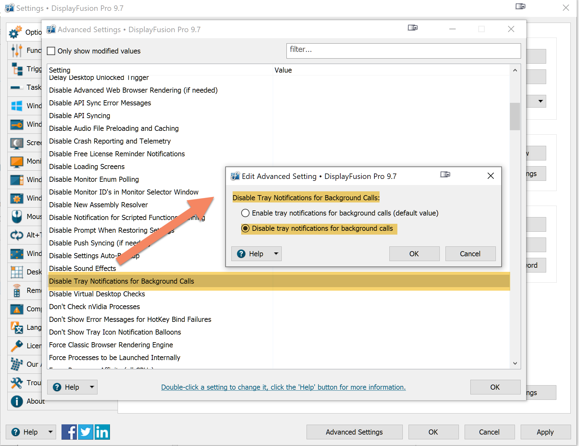Open the LinkedIn social icon
Image resolution: width=579 pixels, height=446 pixels.
pos(102,432)
